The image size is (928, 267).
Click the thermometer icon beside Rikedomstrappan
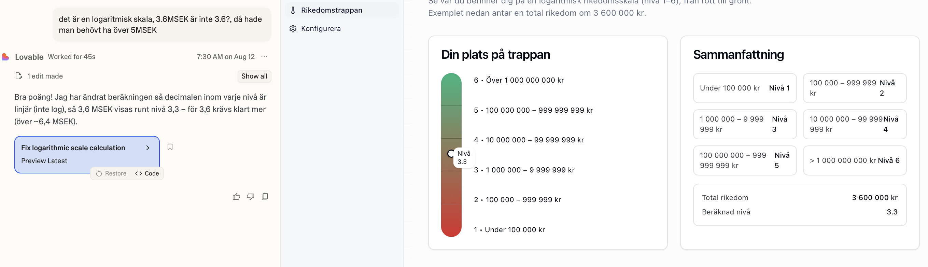coord(293,10)
